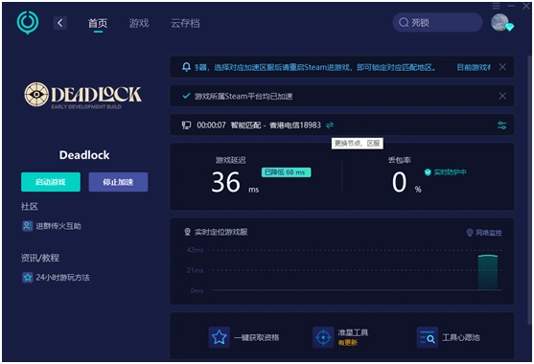Dismiss the Steam restart notice banner
The width and height of the screenshot is (534, 364).
point(502,67)
